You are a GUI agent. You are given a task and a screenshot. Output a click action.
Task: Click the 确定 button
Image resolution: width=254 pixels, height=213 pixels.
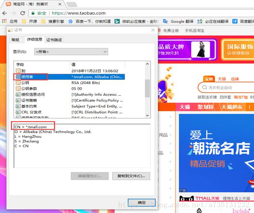tap(142, 202)
